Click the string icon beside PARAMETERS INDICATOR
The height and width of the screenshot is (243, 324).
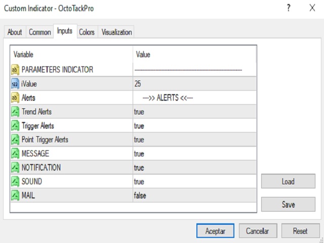[x=15, y=70]
